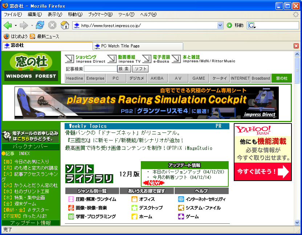Click the article search input field
This screenshot has width=302, height=235.
pyautogui.click(x=101, y=69)
